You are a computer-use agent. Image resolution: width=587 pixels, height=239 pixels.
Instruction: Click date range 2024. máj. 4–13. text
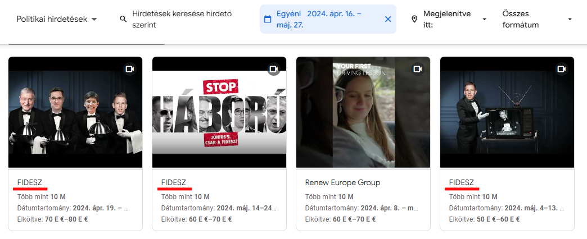[x=534, y=208]
